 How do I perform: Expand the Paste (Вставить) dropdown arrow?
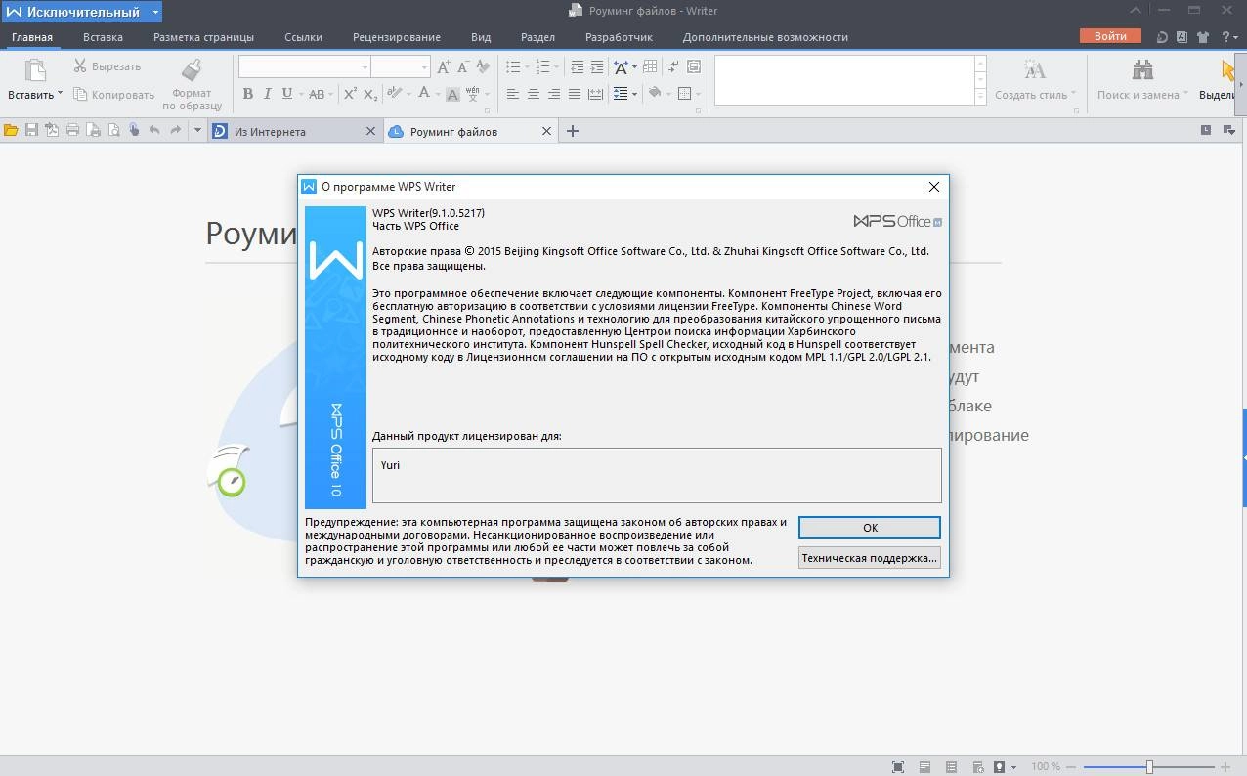pos(60,94)
